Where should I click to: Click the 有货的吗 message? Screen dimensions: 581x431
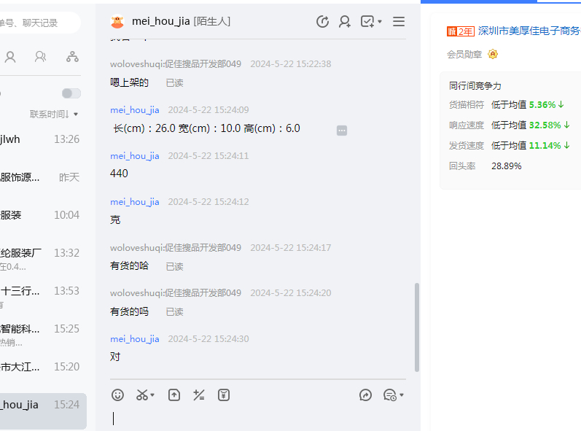tap(129, 311)
